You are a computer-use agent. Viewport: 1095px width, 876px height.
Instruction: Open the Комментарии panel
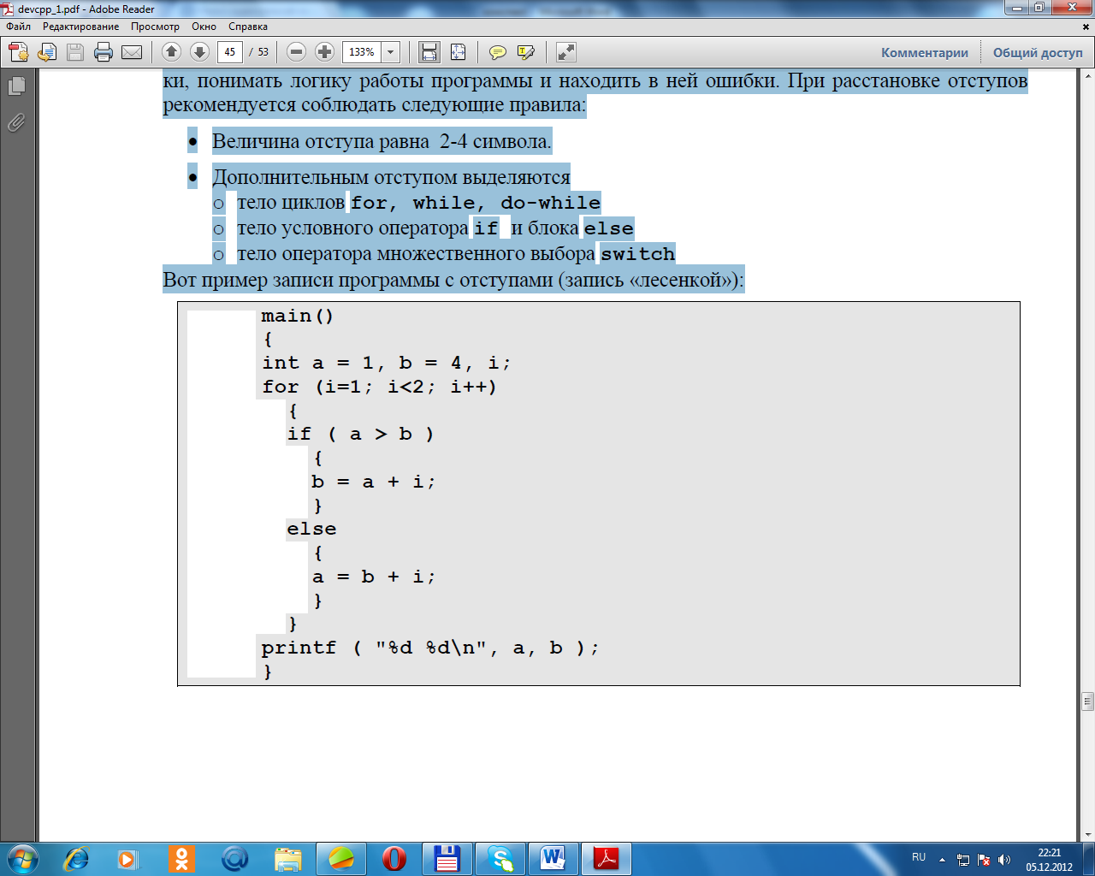pos(925,52)
